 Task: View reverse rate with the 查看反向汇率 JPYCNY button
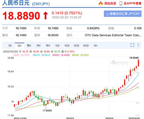pos(123,14)
